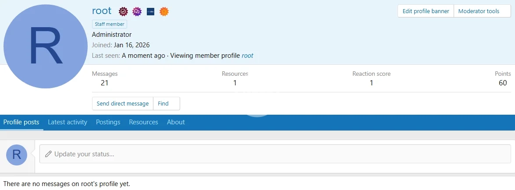This screenshot has height=190, width=515.
Task: Open the Reaction score value
Action: (x=371, y=83)
